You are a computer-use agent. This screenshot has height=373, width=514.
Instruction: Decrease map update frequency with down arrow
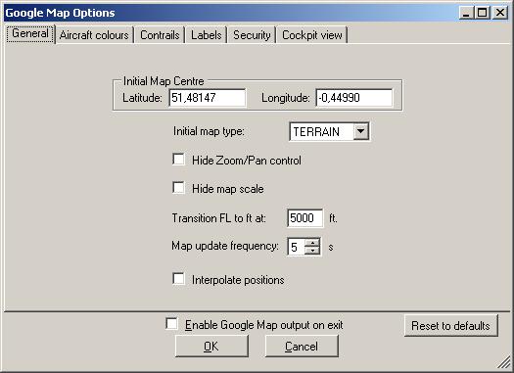tap(312, 251)
